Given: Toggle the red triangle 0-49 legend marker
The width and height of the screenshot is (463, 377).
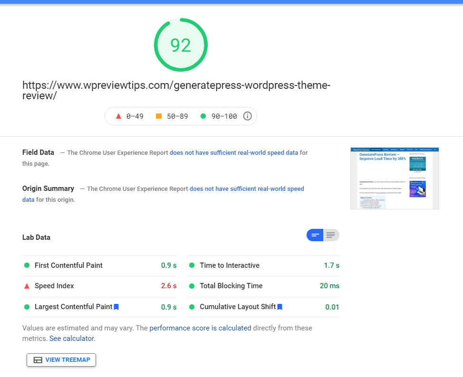Looking at the screenshot, I should pyautogui.click(x=118, y=116).
